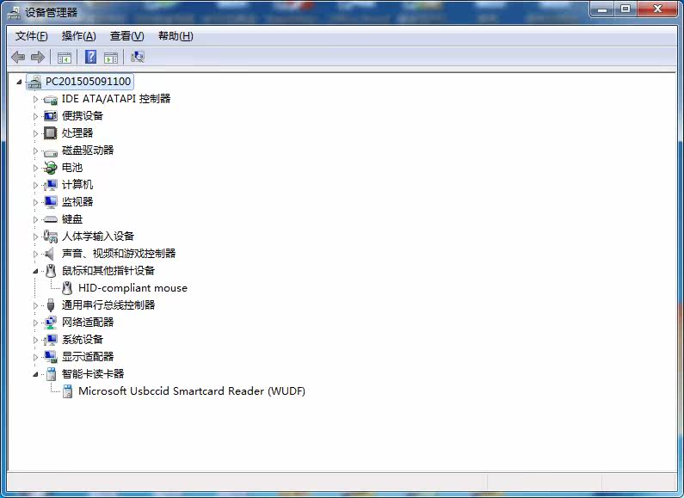
Task: Click the 键盘 keyboard icon
Action: pos(50,219)
